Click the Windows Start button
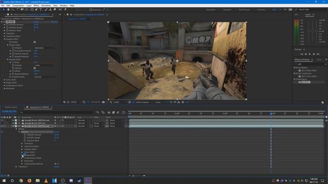This screenshot has height=184, width=328. [4, 180]
